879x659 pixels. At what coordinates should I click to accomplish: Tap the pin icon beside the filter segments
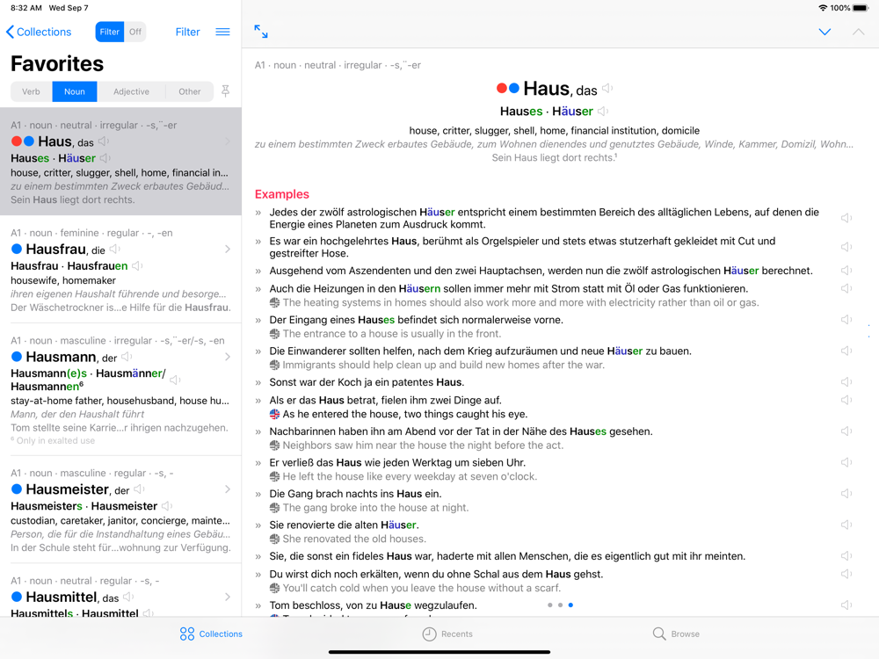(225, 91)
